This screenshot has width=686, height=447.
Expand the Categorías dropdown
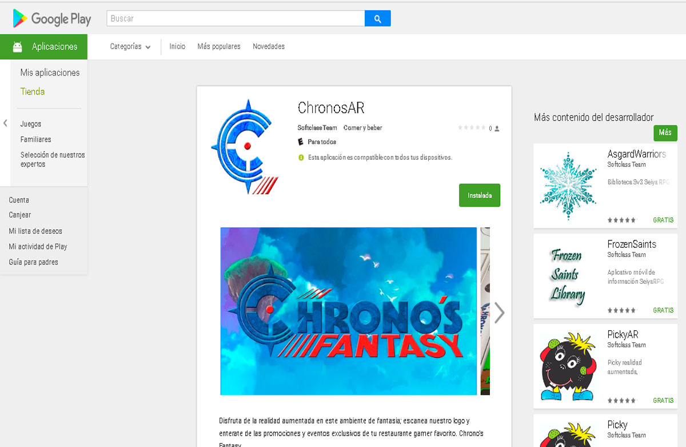pos(130,47)
